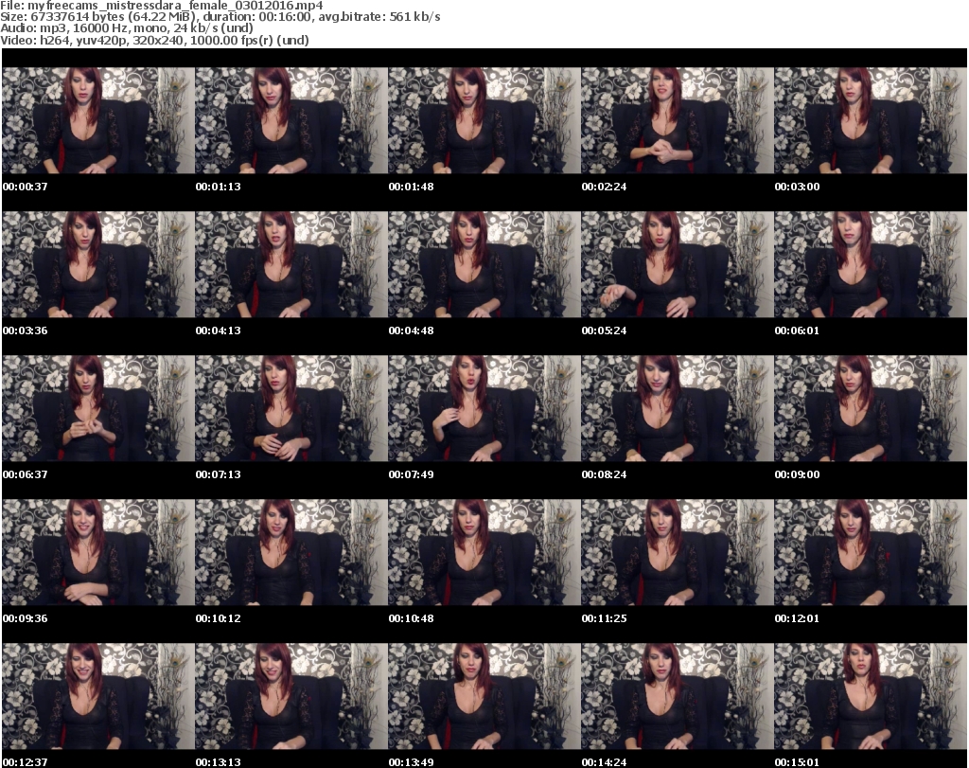Click the timestamp text 00:04:13
Image resolution: width=969 pixels, height=768 pixels.
point(219,330)
